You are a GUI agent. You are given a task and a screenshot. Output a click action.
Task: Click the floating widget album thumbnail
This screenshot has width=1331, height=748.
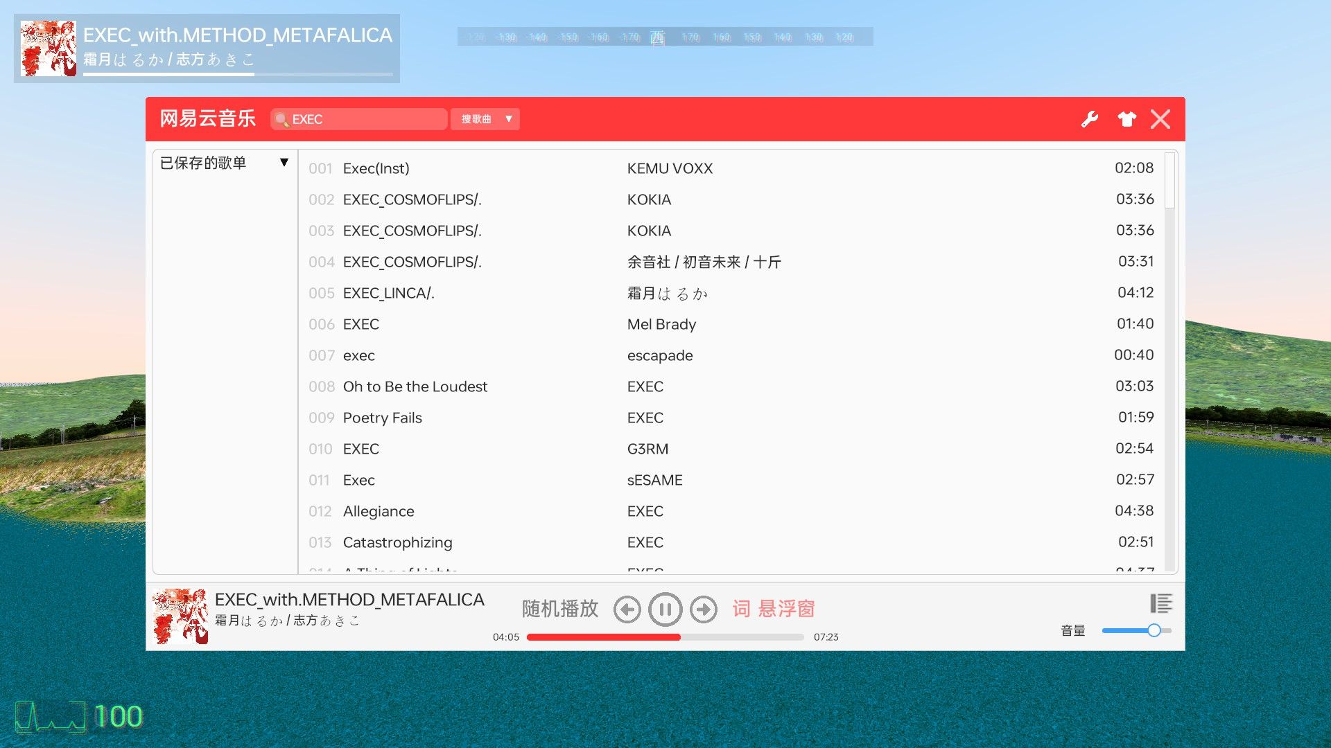click(49, 48)
